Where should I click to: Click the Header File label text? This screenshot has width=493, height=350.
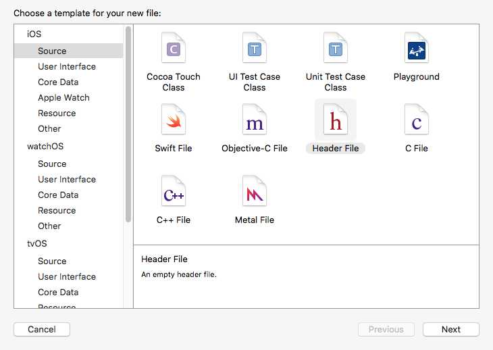pyautogui.click(x=336, y=148)
